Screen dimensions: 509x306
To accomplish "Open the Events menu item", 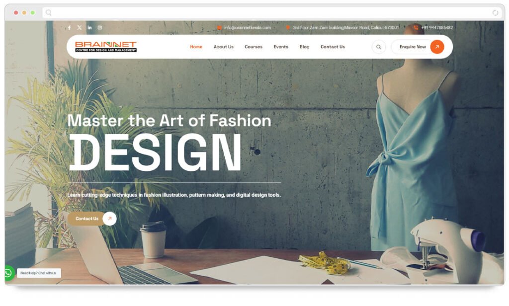I will [281, 47].
